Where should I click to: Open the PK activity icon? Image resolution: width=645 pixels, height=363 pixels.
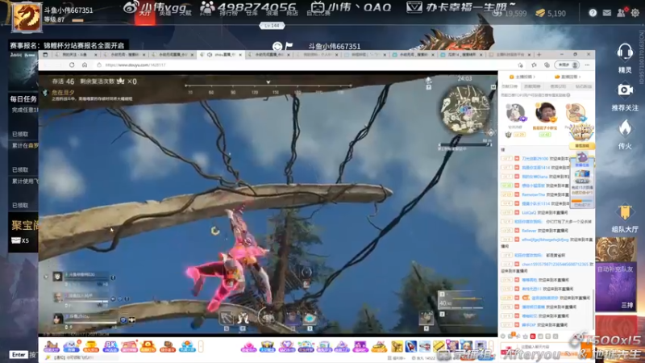pos(110,346)
